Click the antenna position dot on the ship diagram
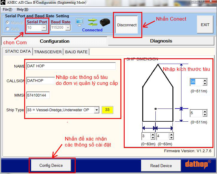 pyautogui.click(x=155, y=109)
